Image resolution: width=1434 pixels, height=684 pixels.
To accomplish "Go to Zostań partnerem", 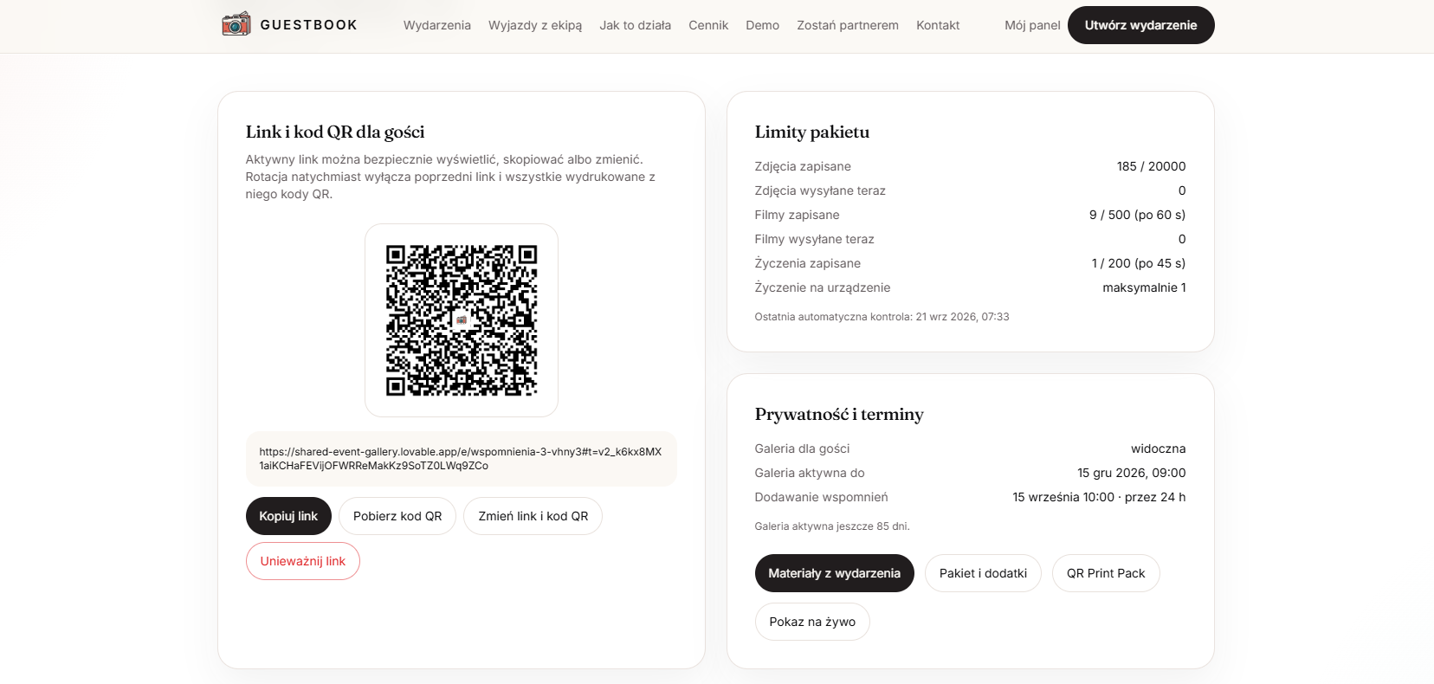I will coord(848,25).
